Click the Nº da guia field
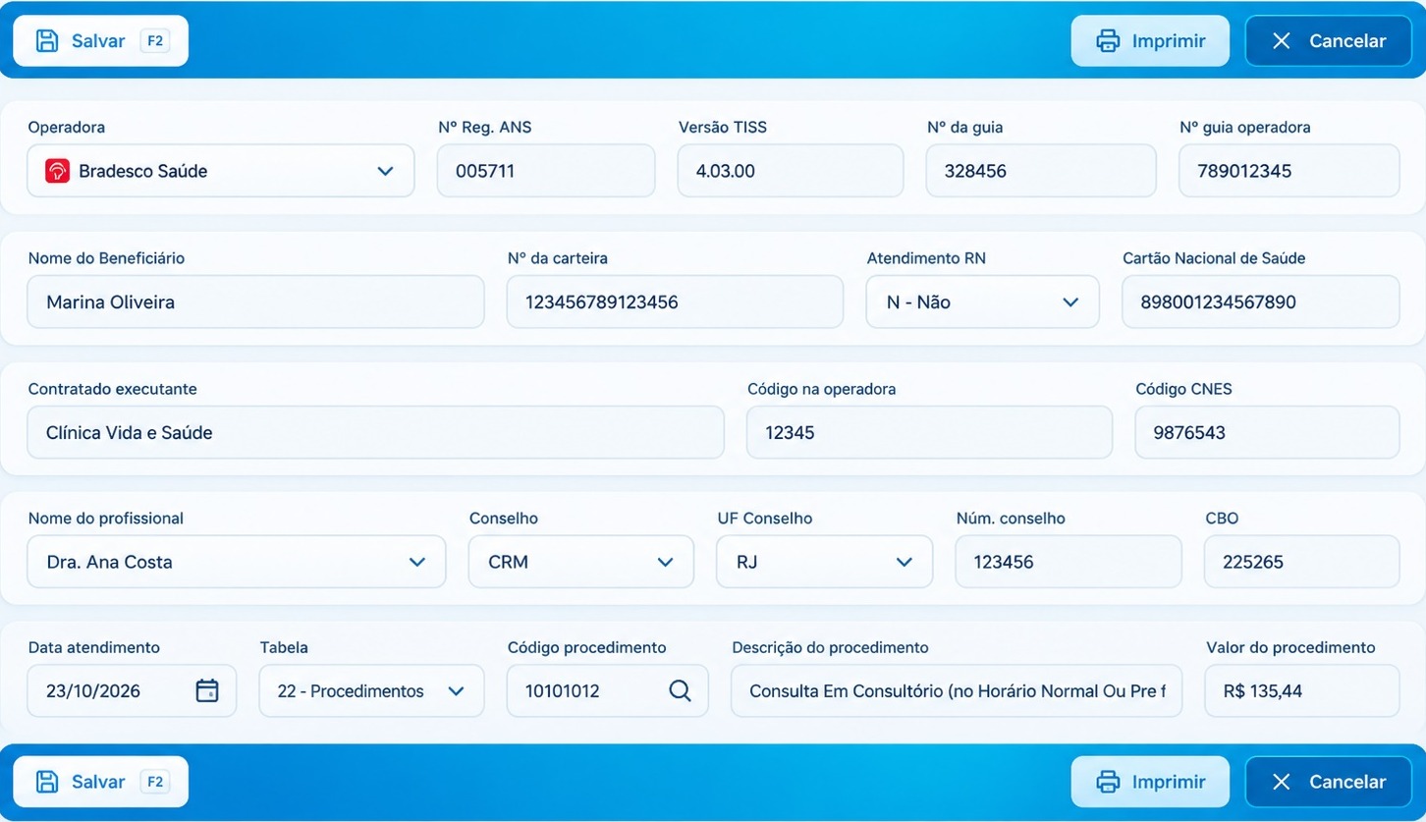Screen dimensions: 1426x822 point(1041,171)
